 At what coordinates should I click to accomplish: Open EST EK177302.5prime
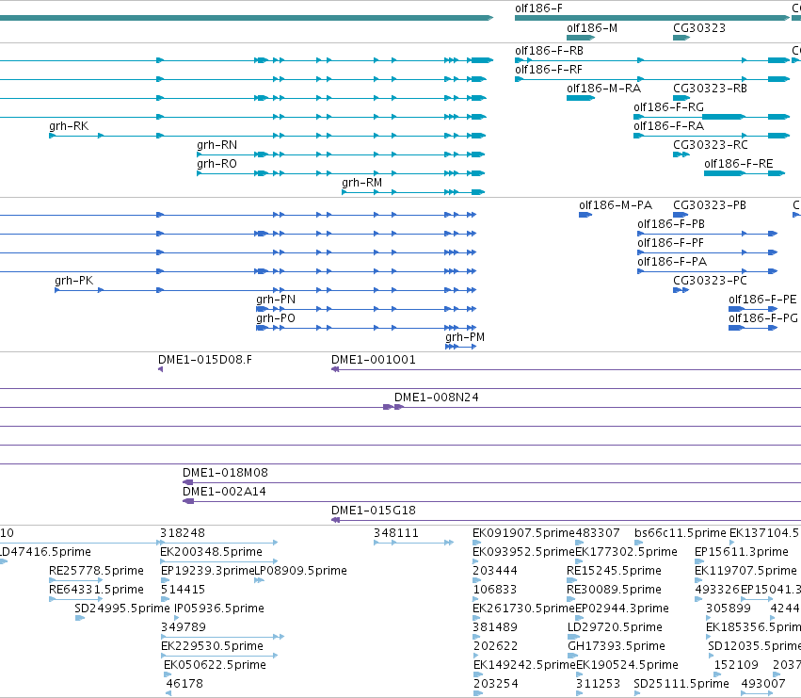(579, 561)
